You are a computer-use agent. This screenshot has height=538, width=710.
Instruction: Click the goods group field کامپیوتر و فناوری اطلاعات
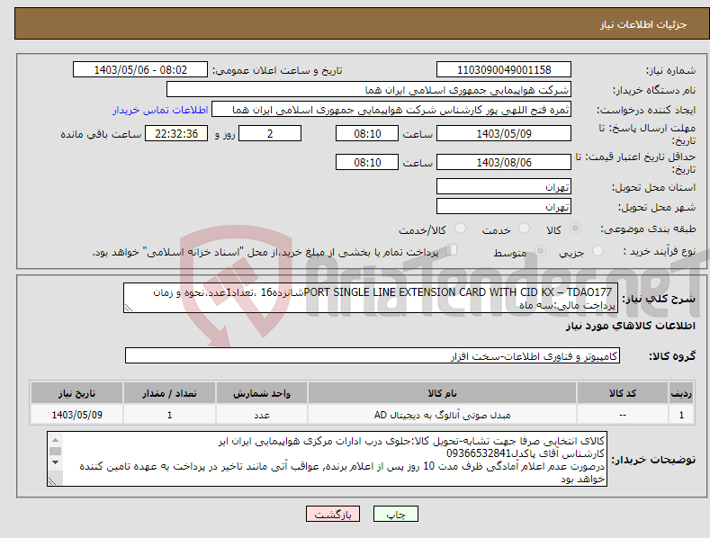tap(373, 356)
